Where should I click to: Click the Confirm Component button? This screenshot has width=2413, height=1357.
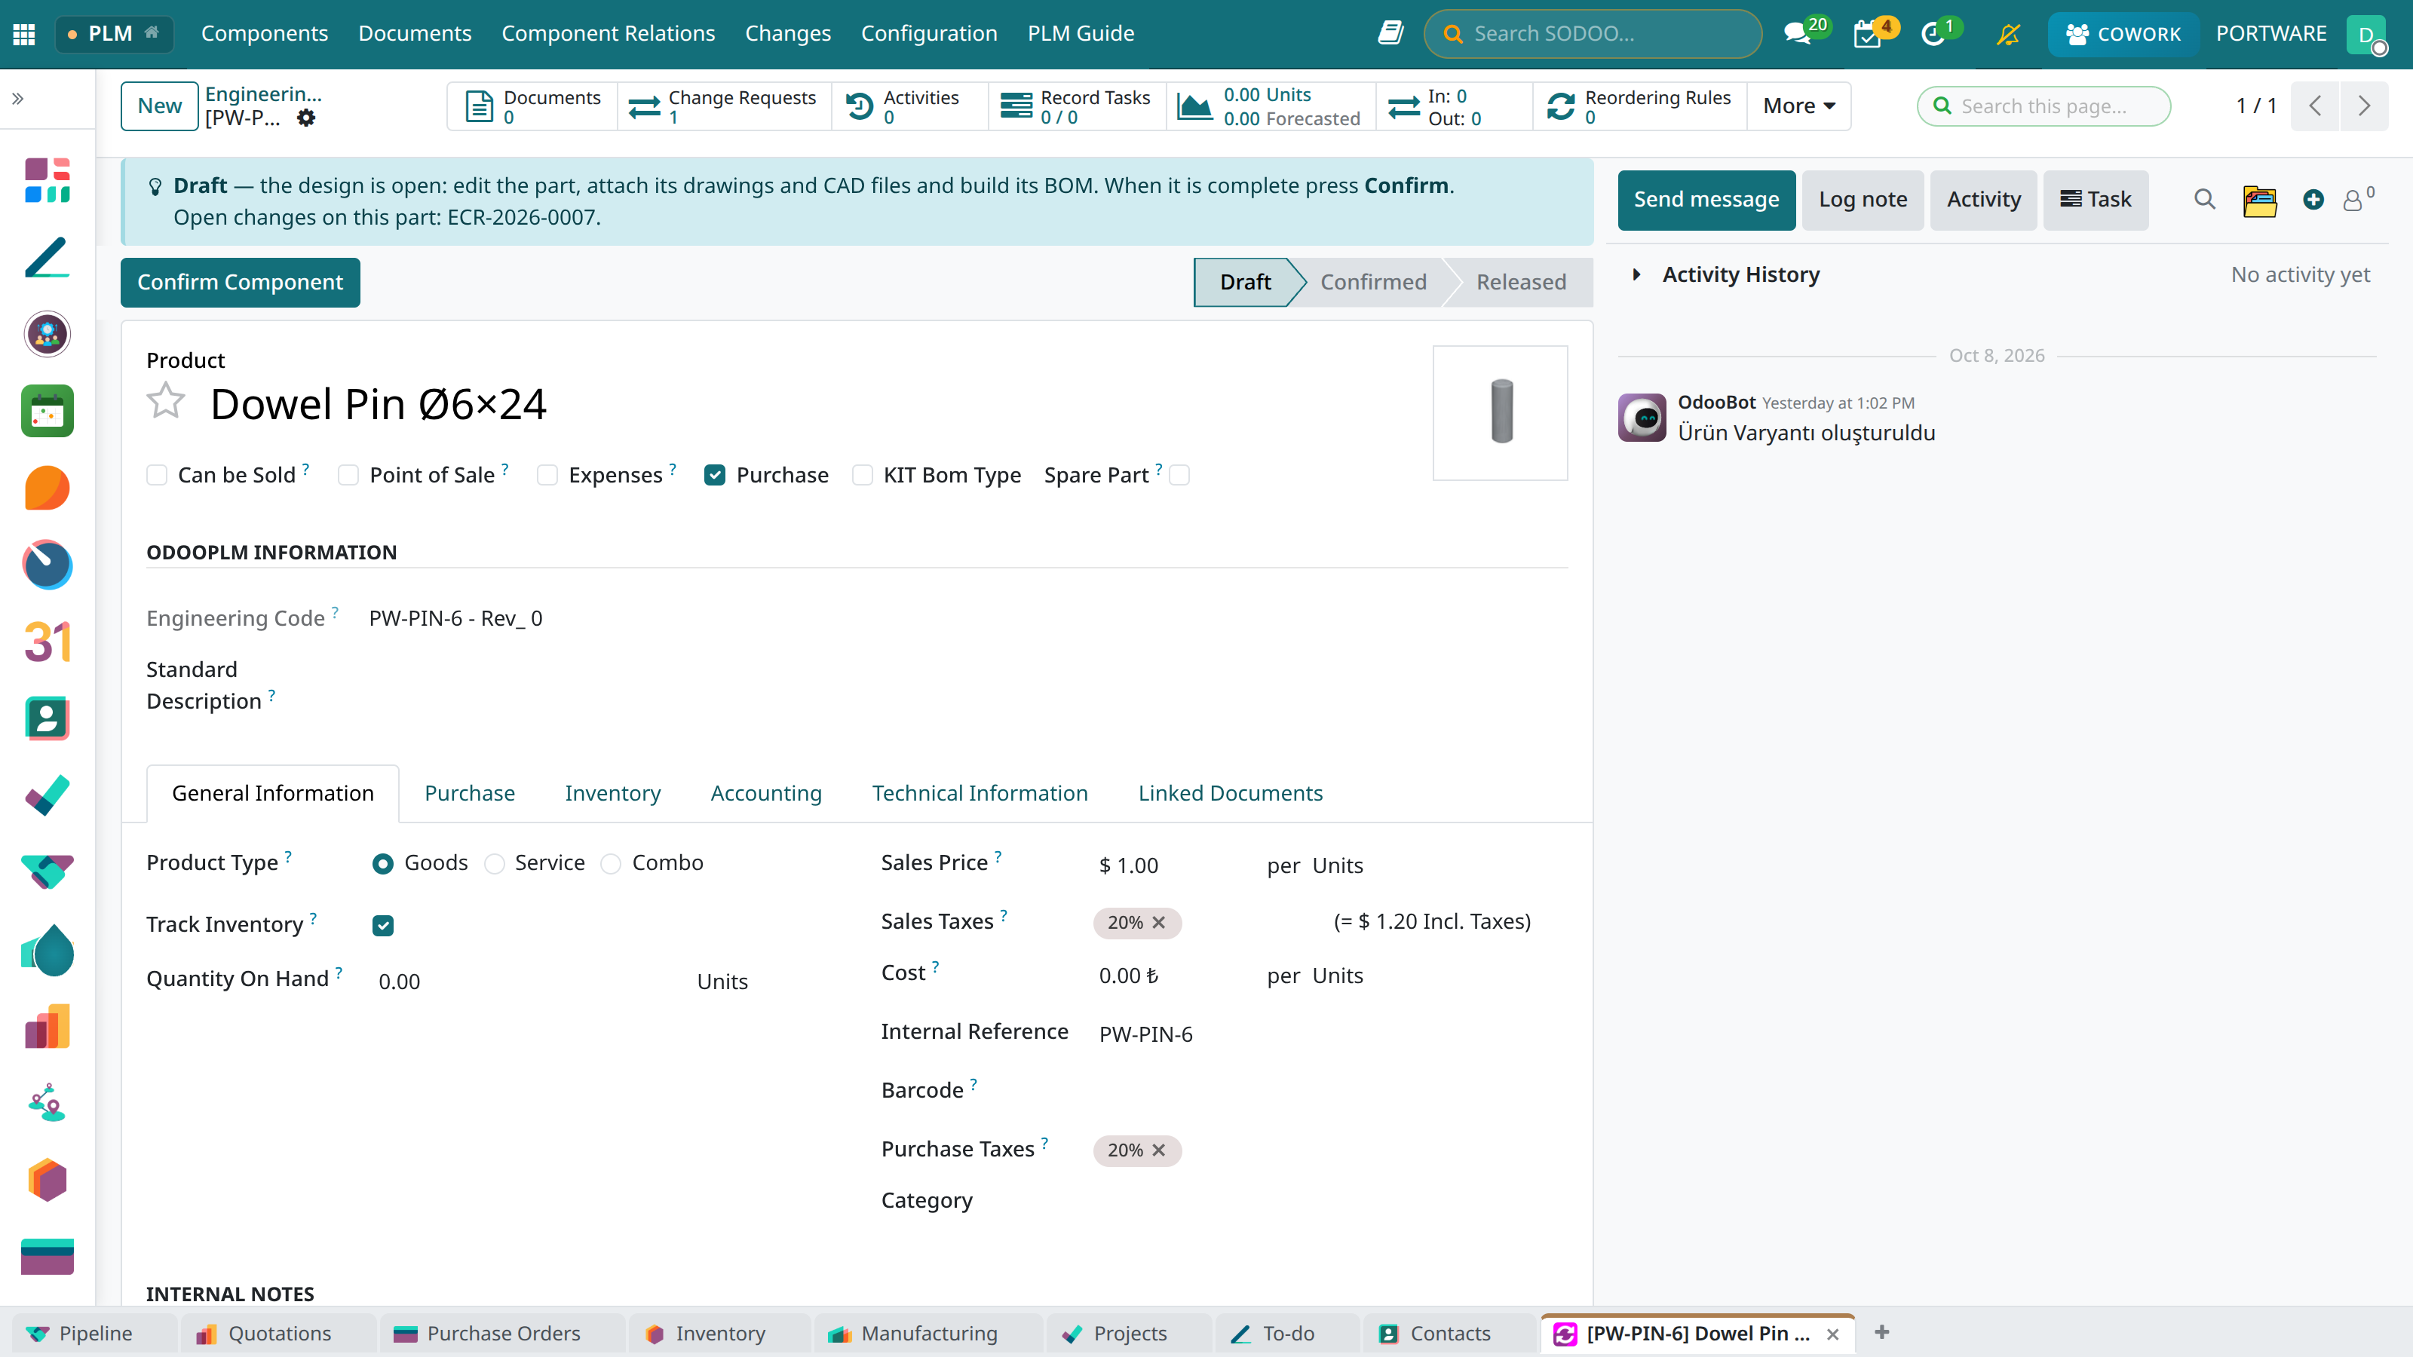240,282
